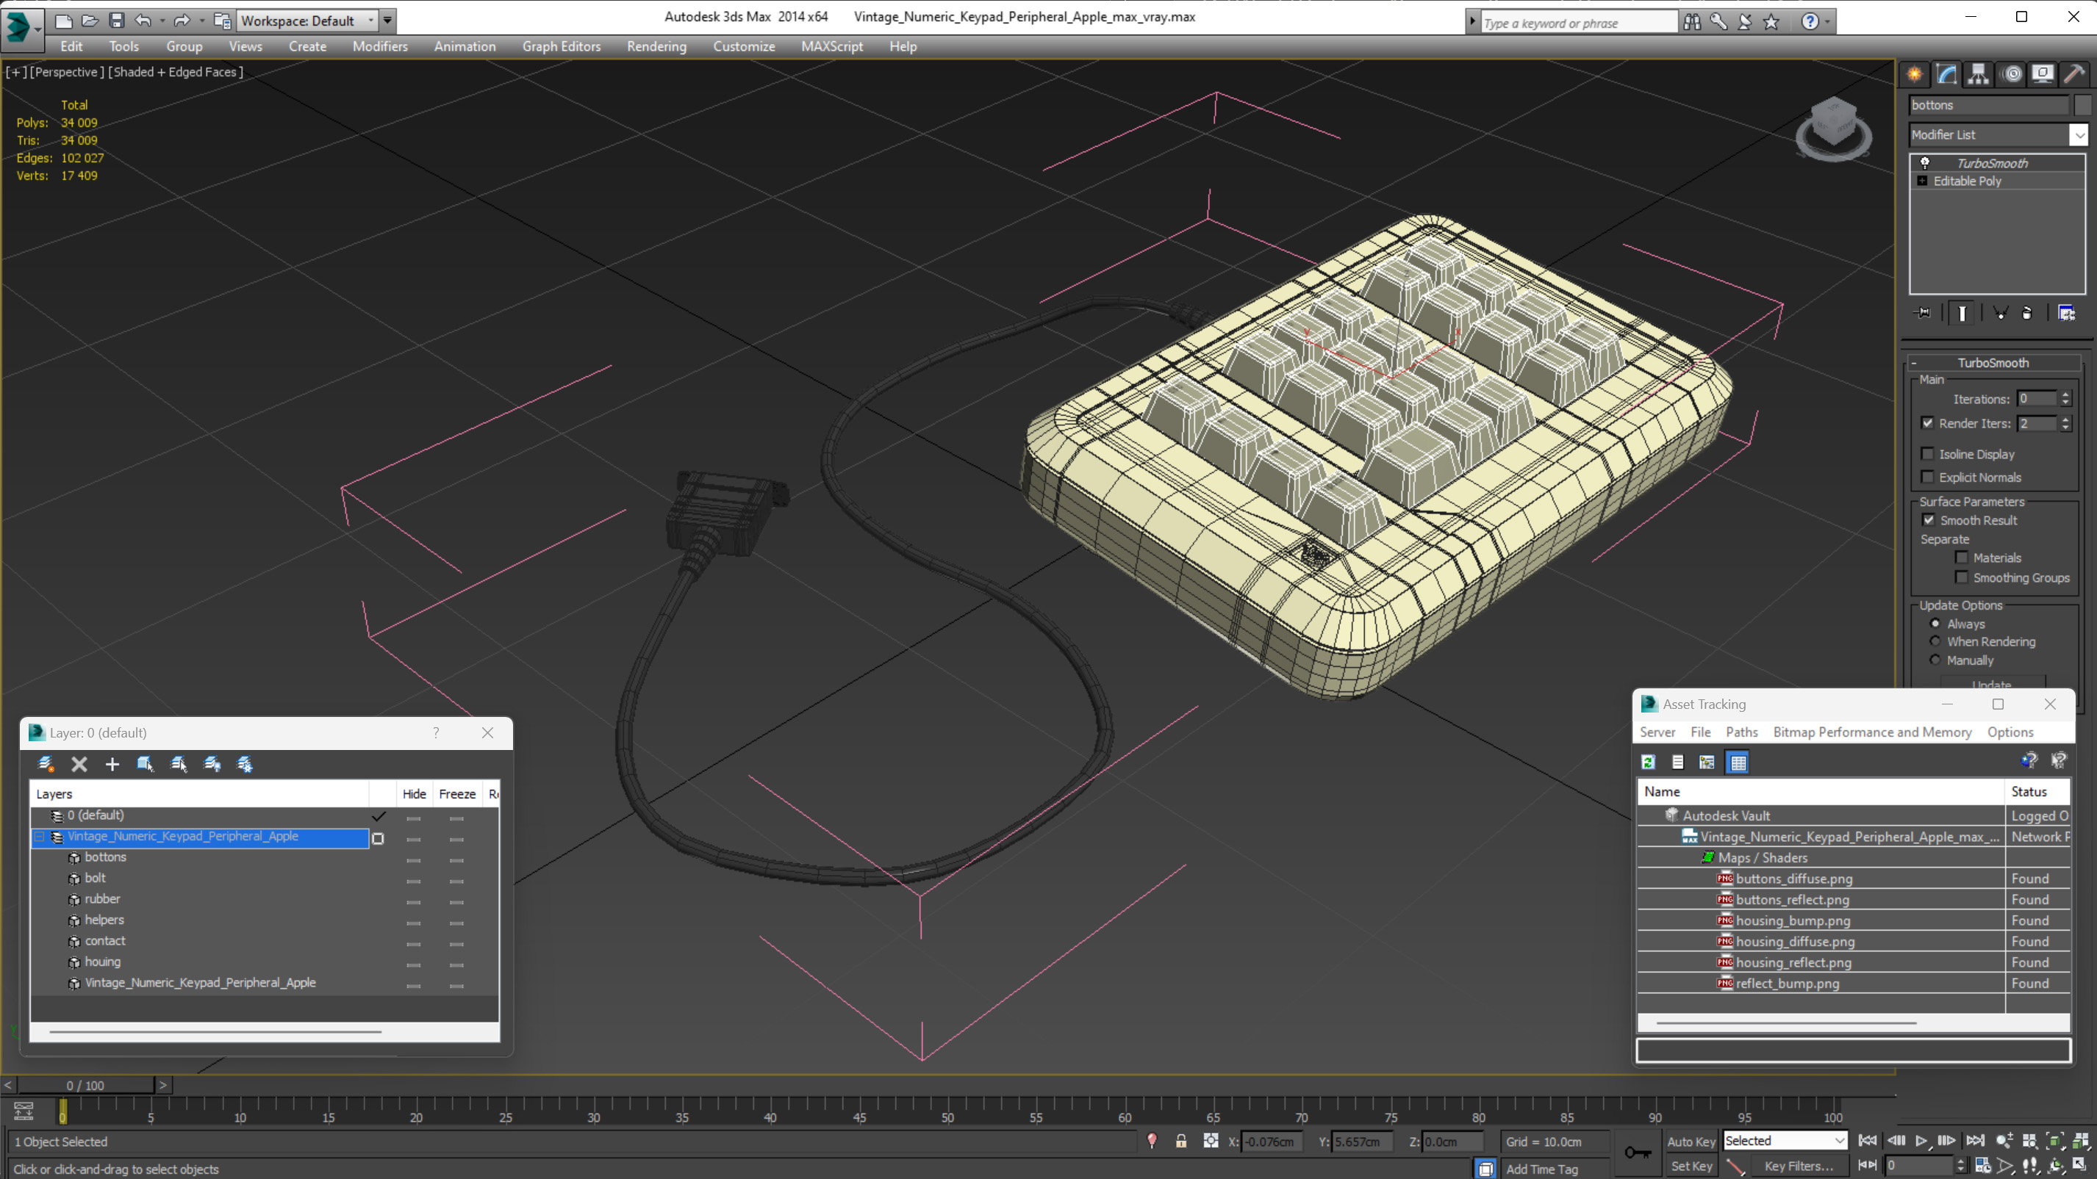2097x1179 pixels.
Task: Adjust the Render Iters spinner arrows
Action: 2066,423
